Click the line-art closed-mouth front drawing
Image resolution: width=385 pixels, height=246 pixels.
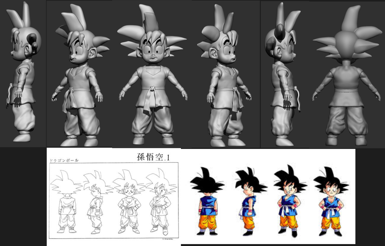point(129,202)
